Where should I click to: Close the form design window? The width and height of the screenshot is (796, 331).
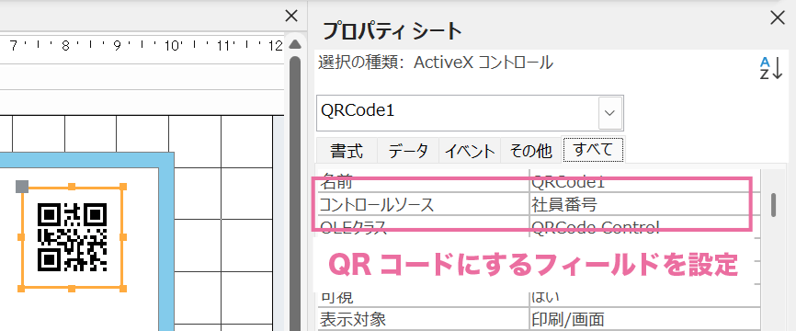click(x=291, y=17)
